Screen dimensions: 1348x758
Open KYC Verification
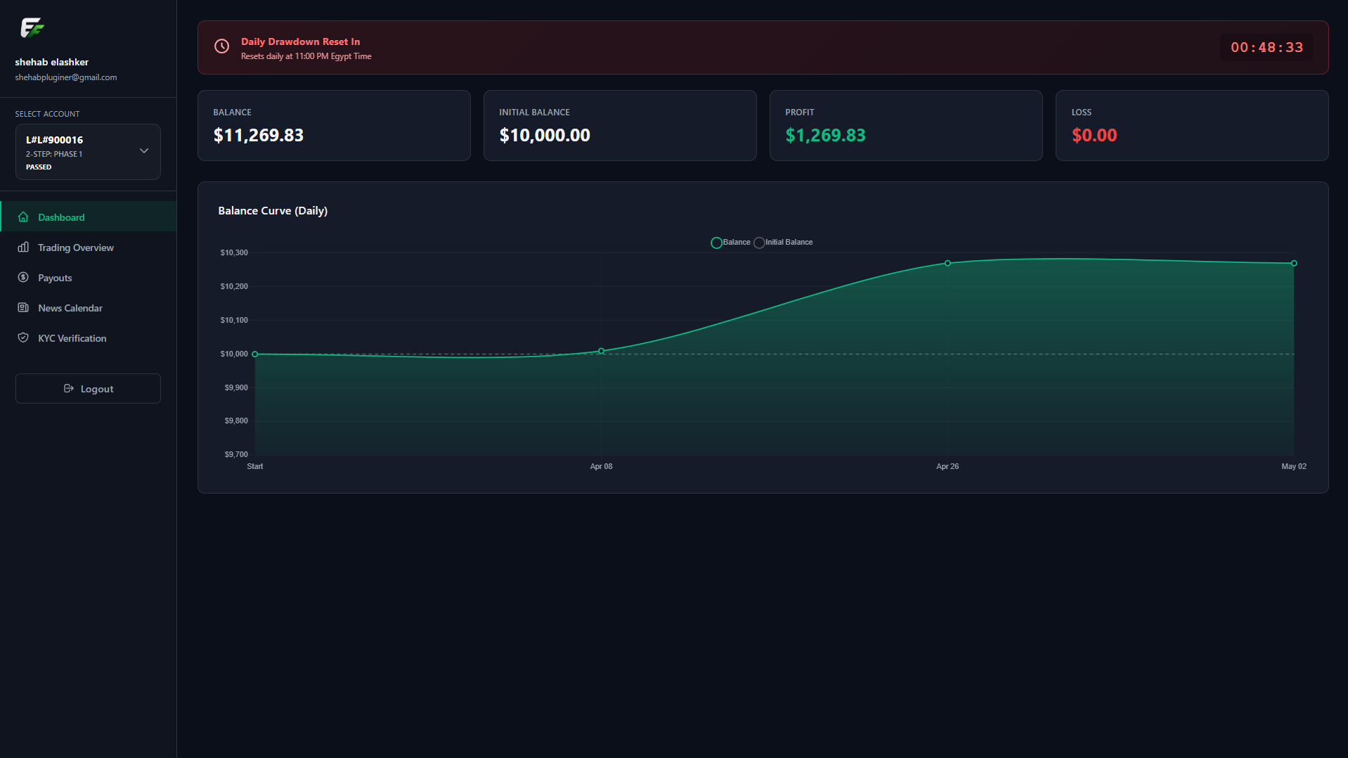click(89, 338)
